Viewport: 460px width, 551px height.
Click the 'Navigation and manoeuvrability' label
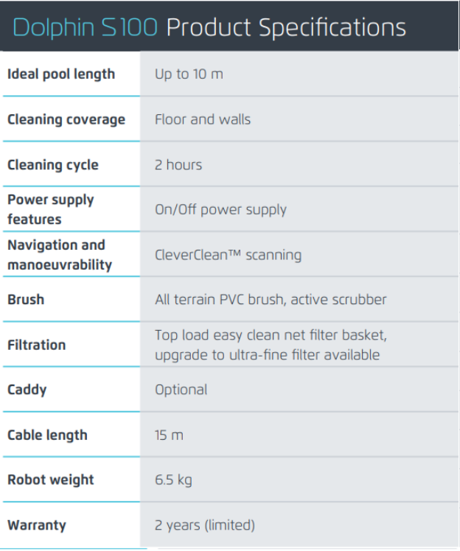[60, 254]
